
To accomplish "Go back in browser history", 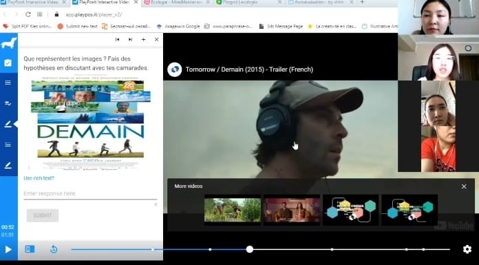I will pyautogui.click(x=5, y=14).
